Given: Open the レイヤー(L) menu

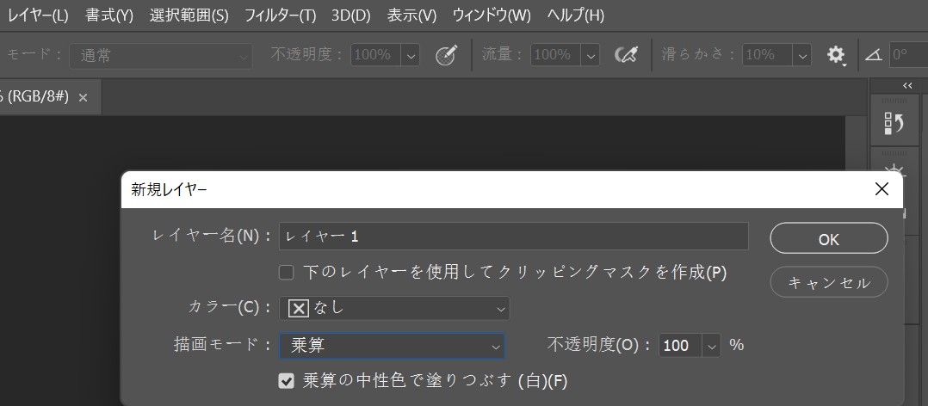Looking at the screenshot, I should [x=38, y=15].
